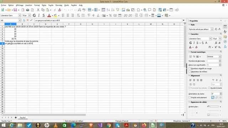Click the Align Center icon in toolbar
This screenshot has height=128, width=228.
[68, 15]
